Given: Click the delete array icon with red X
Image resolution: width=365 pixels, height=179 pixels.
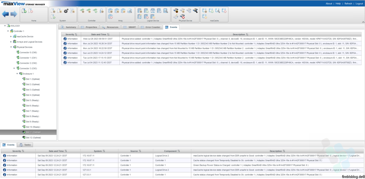Looking at the screenshot, I should [110, 16].
